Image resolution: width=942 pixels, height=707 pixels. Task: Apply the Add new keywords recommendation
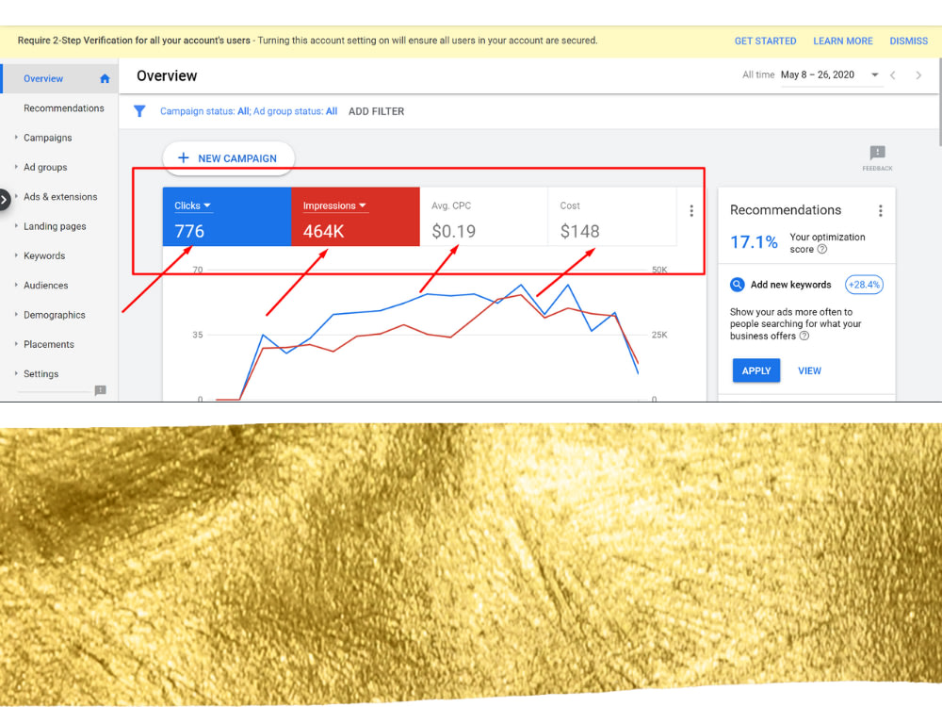click(x=755, y=370)
